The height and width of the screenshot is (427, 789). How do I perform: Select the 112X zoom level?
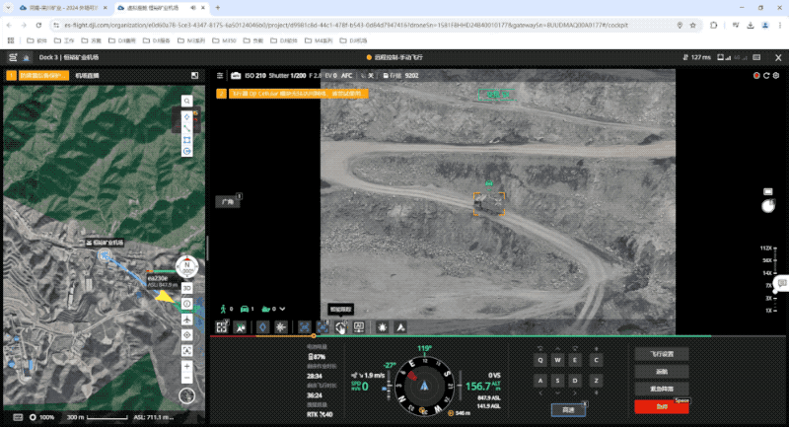point(766,248)
